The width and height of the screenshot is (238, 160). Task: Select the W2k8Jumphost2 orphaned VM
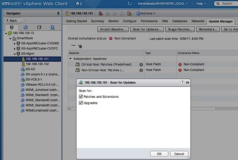click(x=40, y=110)
